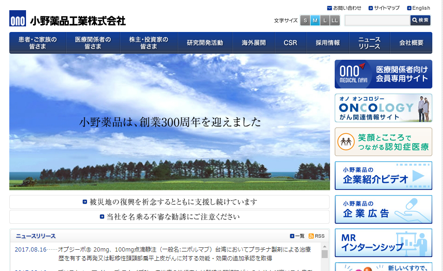Open ニュースリリース menu item

370,43
